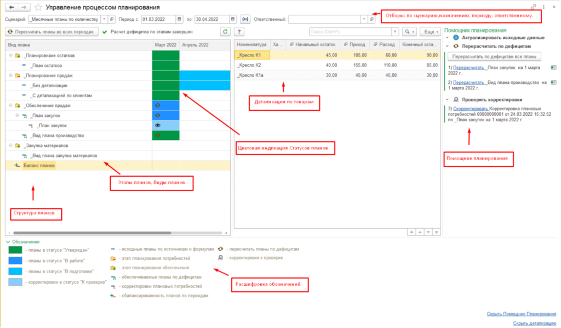This screenshot has width=561, height=328.
Task: Click eye icon in План закупок row
Action: click(x=158, y=125)
